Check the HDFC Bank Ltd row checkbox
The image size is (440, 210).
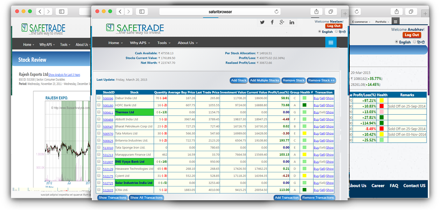coord(99,105)
